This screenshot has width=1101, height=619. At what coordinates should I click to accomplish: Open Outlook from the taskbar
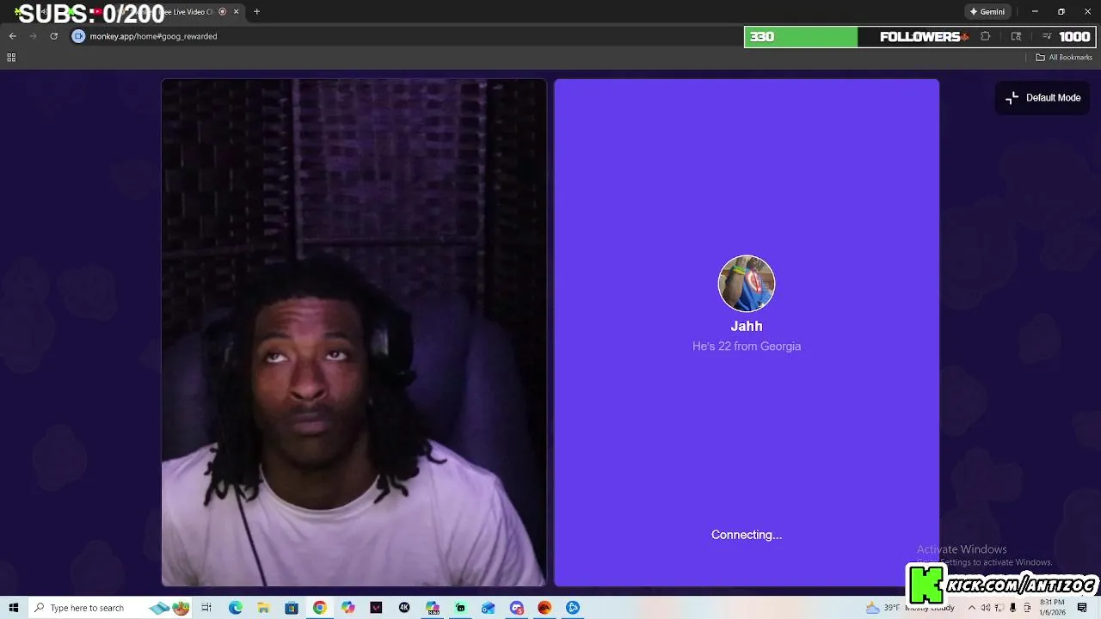[488, 608]
